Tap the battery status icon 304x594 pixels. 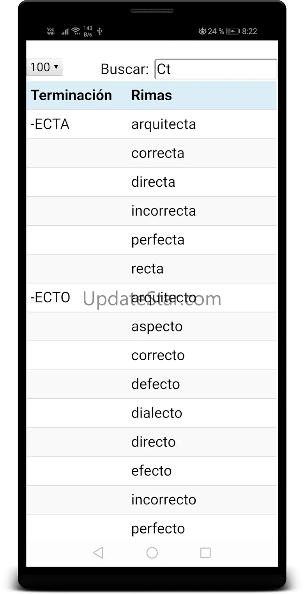tap(233, 31)
